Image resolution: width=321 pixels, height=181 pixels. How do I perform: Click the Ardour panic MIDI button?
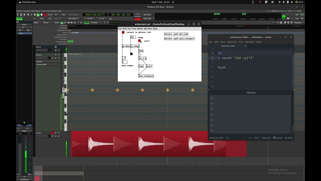18,15
